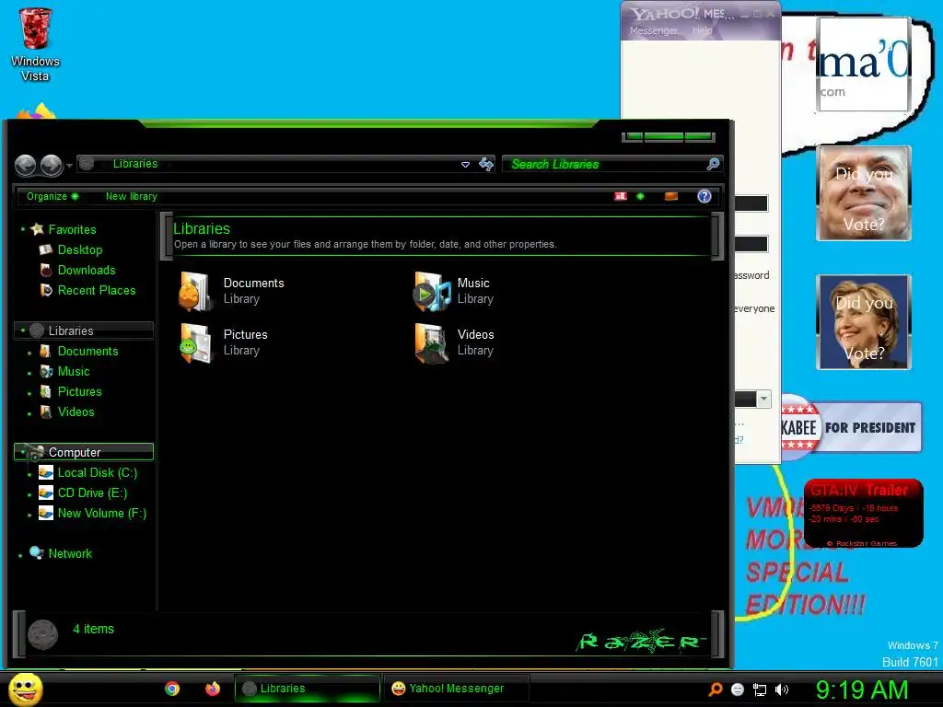
Task: Open Help with the question mark icon
Action: [x=704, y=196]
